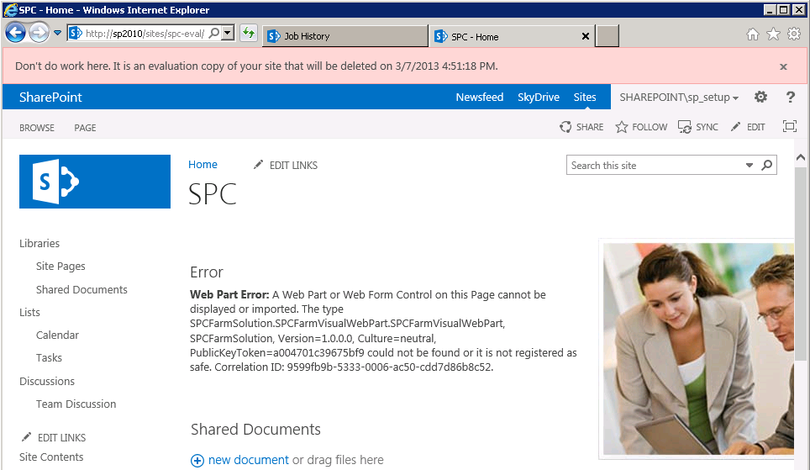This screenshot has height=470, width=810.
Task: Open a new blank browser tab
Action: (607, 36)
